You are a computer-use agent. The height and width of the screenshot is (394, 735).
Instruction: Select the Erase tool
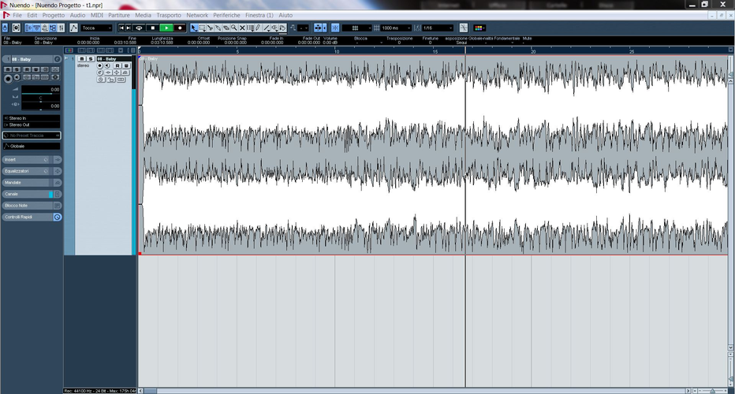(226, 28)
